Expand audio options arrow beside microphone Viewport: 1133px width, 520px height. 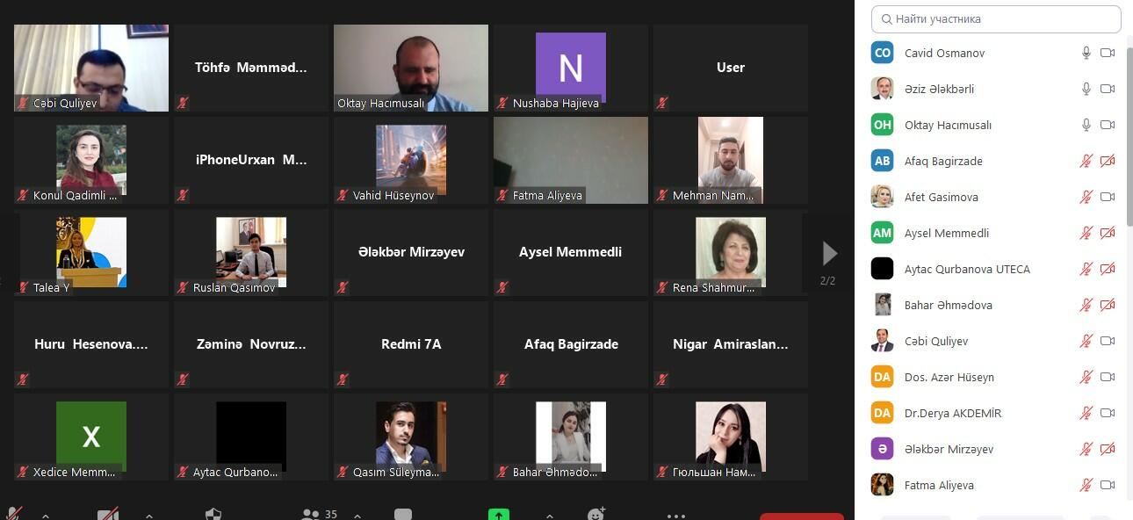pos(46,516)
